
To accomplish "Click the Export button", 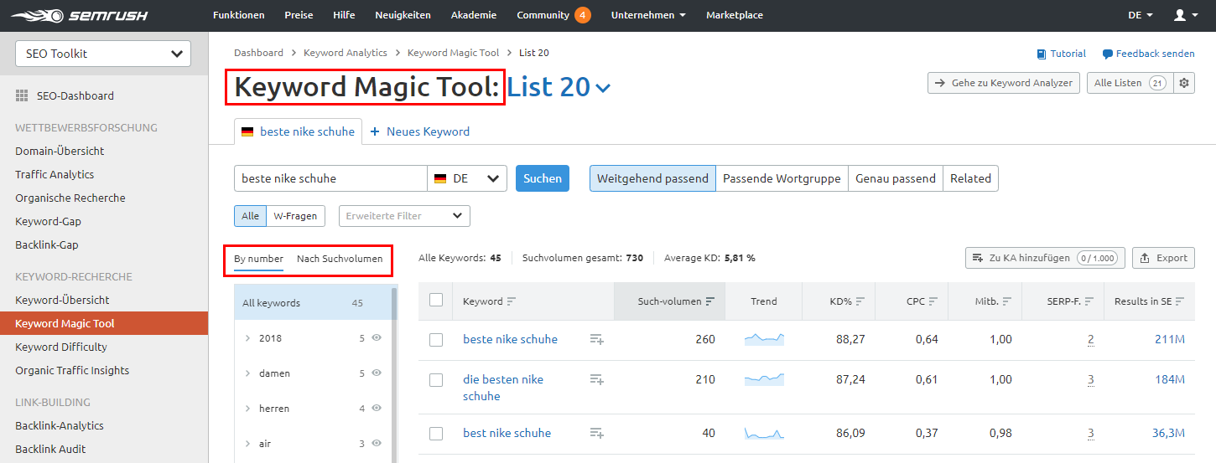I will point(1163,258).
